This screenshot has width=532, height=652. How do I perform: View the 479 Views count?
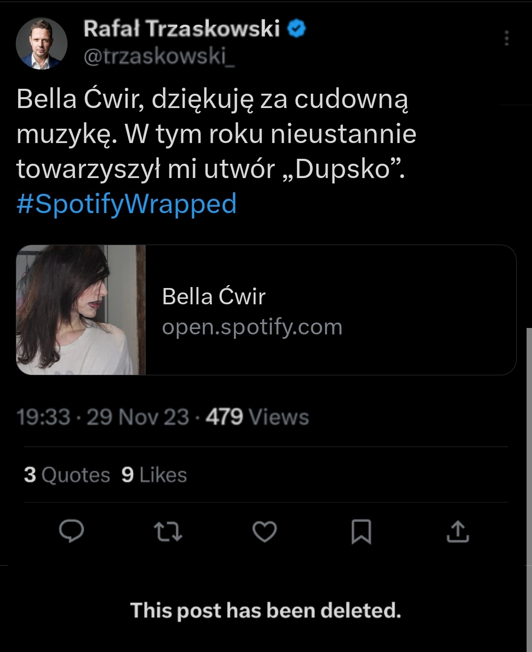tap(257, 417)
